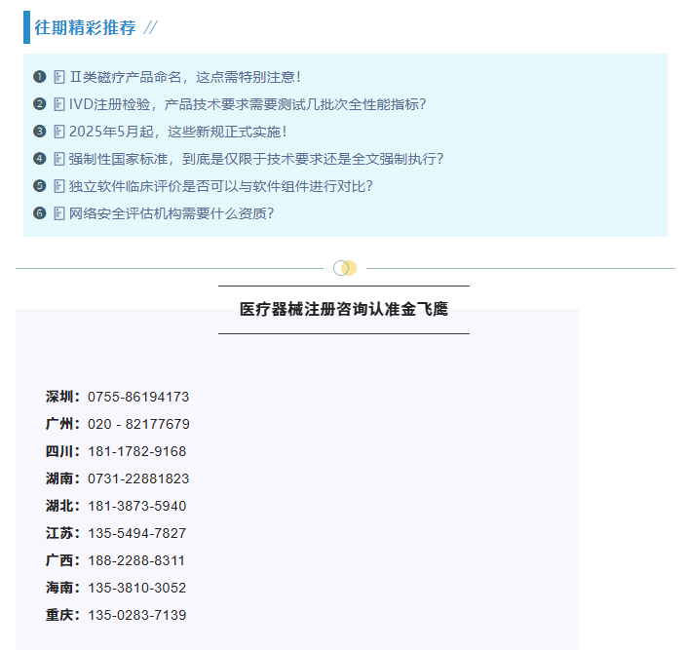Click document icon before 网络安全评估机构 article
687x650 pixels.
[59, 213]
